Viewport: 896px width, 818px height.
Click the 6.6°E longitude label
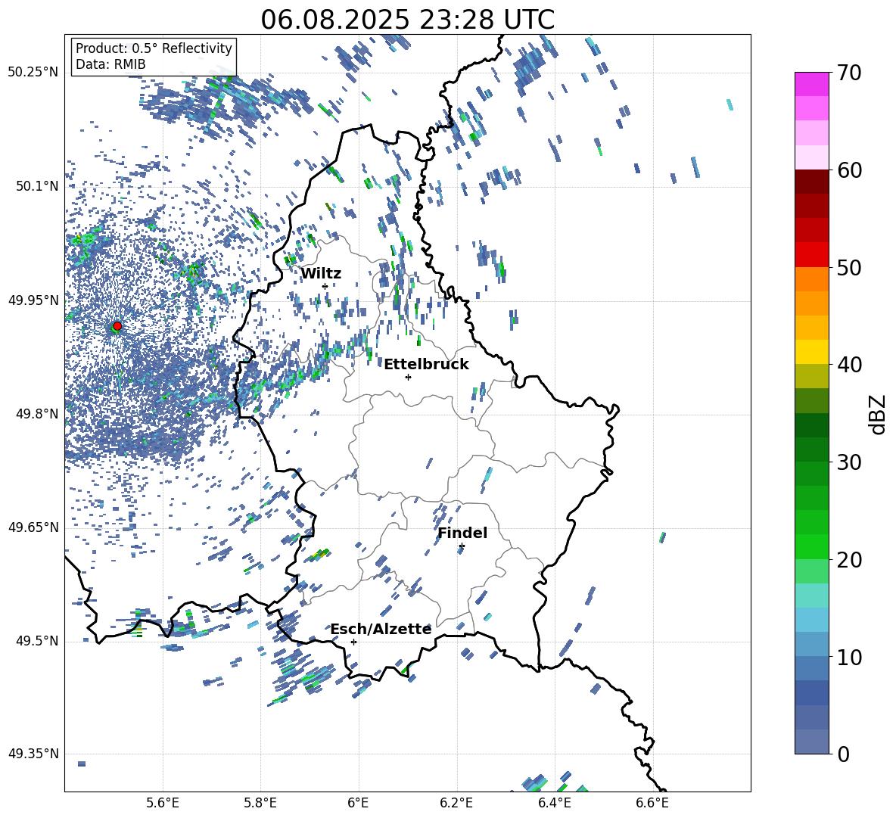(x=652, y=803)
